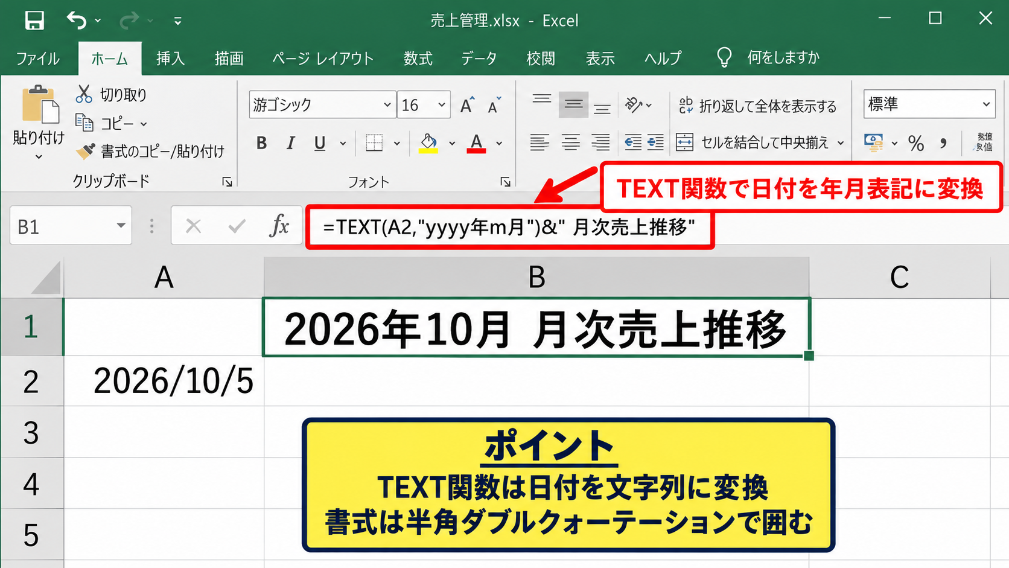This screenshot has width=1009, height=568.
Task: Select cell A2 containing 2026/10/5
Action: (x=164, y=381)
